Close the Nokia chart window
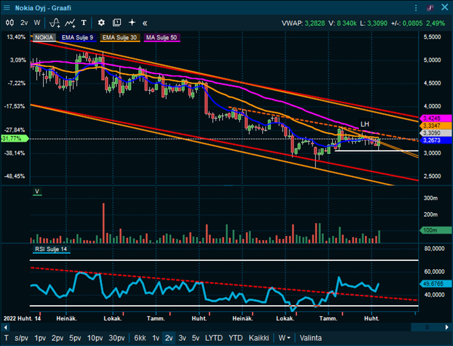Screen dimensions: 453x346 (444, 7)
